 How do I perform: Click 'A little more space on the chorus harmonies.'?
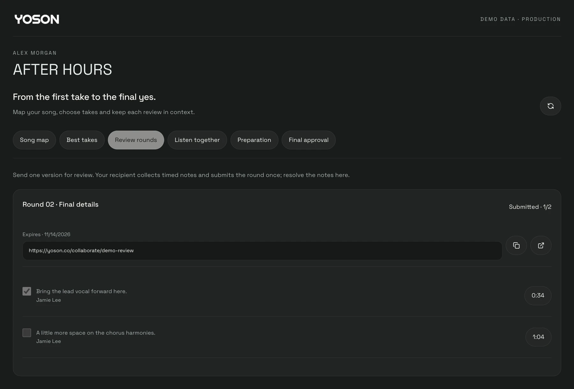tap(96, 333)
